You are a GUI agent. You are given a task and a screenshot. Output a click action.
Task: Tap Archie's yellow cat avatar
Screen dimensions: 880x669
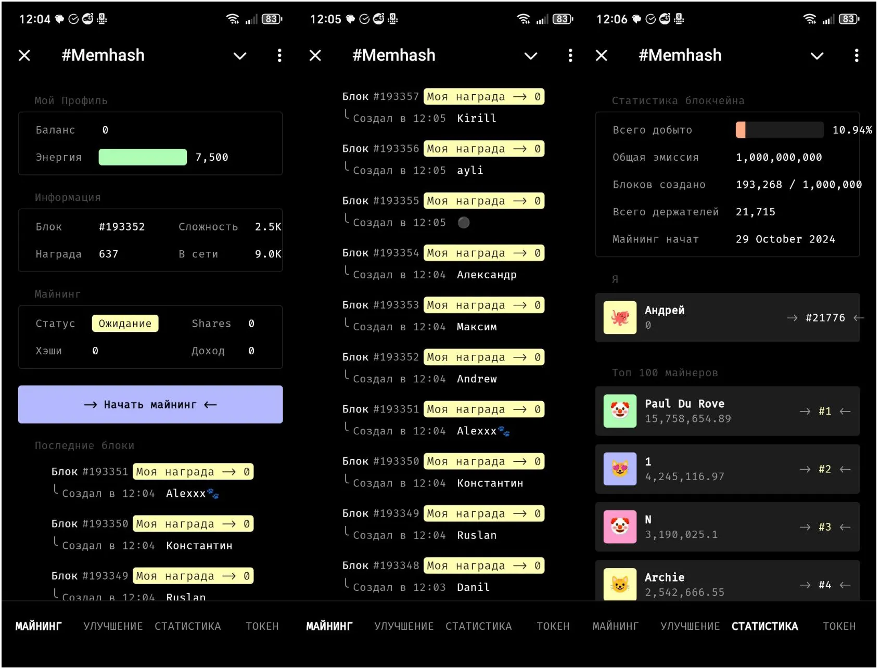(x=619, y=584)
